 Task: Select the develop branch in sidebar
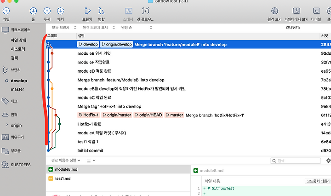(19, 81)
